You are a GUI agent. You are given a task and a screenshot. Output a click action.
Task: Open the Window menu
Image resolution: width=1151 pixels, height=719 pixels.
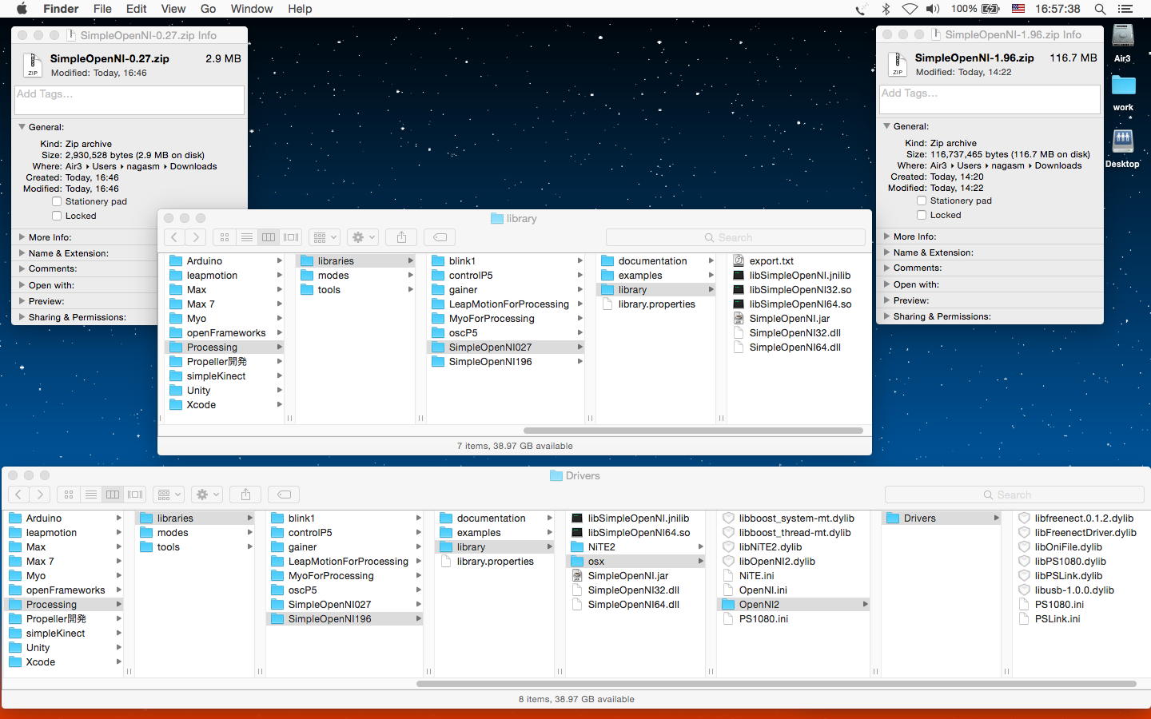pos(252,9)
